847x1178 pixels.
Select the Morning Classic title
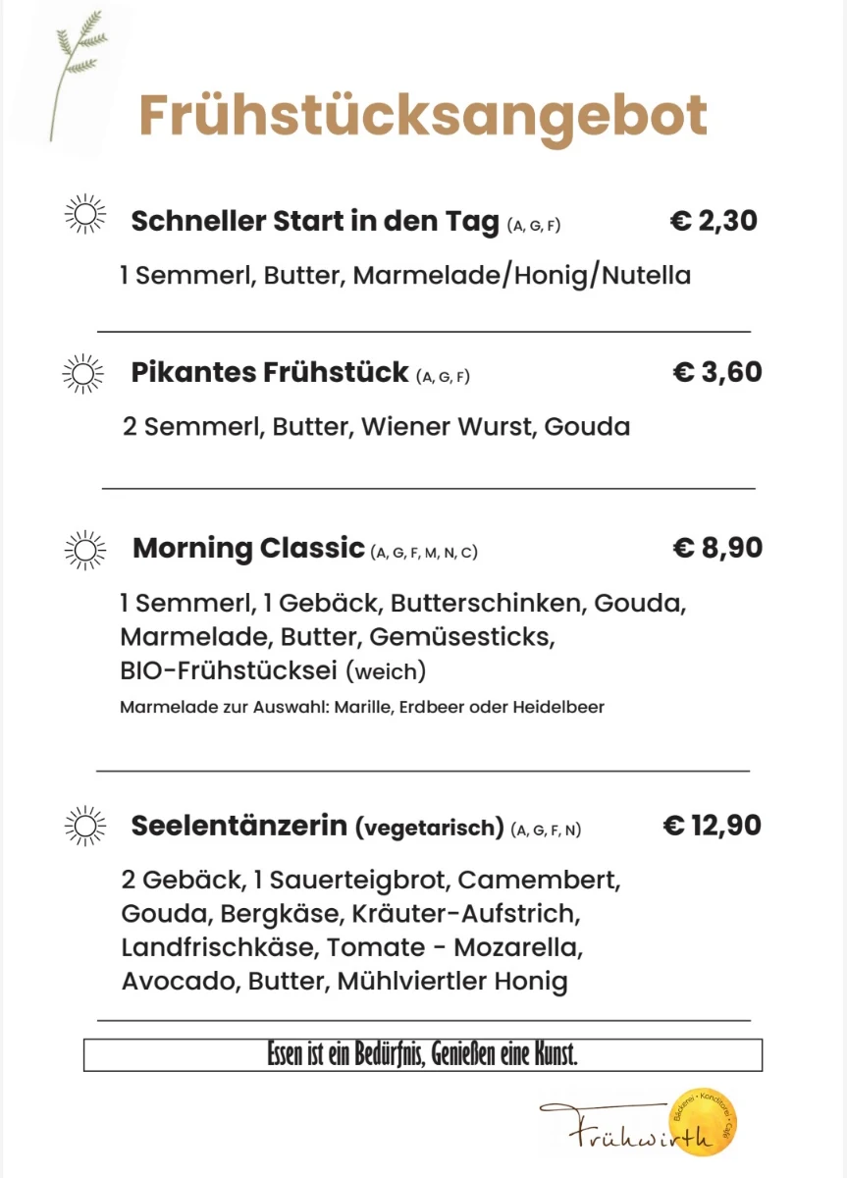pos(248,548)
